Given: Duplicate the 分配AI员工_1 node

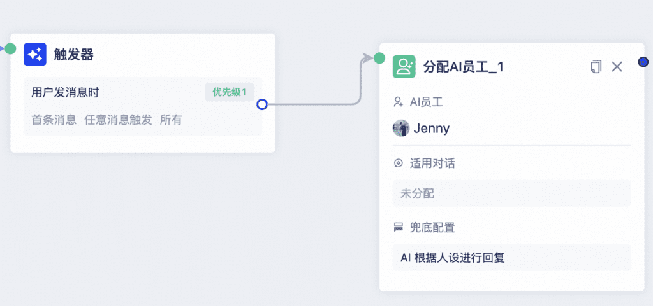Looking at the screenshot, I should click(x=596, y=66).
